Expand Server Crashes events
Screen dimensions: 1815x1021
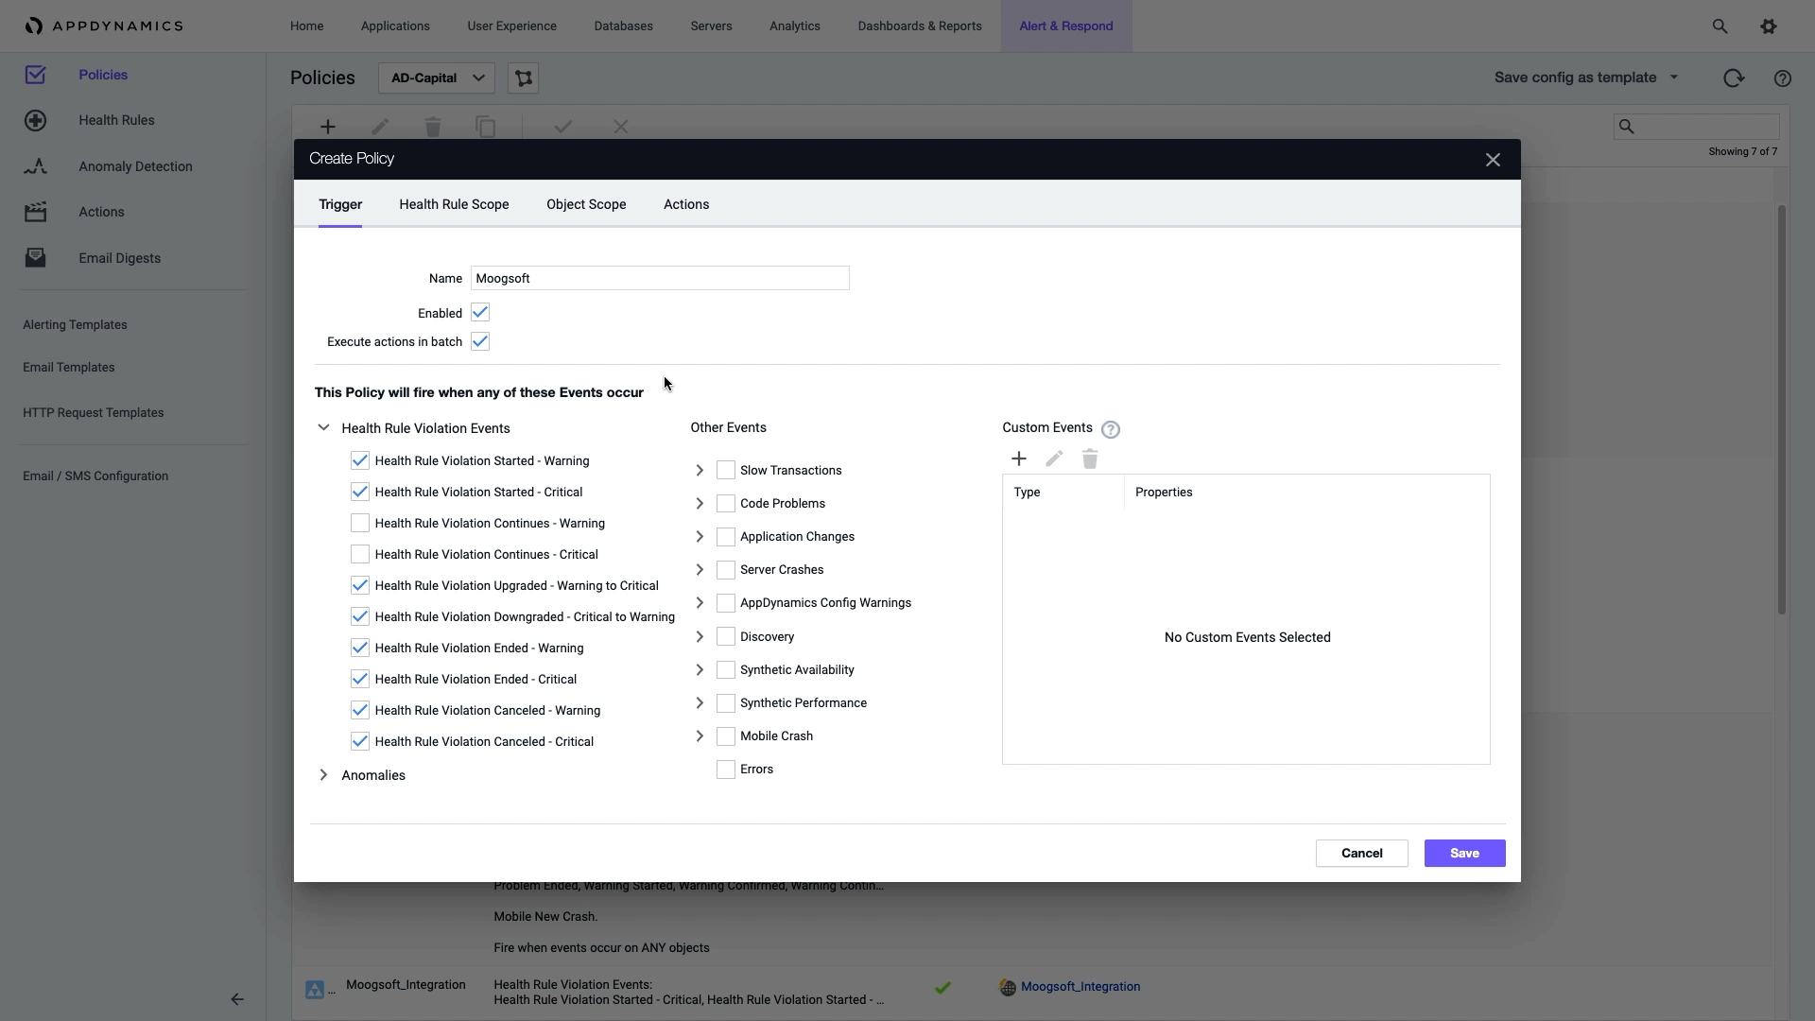coord(700,569)
